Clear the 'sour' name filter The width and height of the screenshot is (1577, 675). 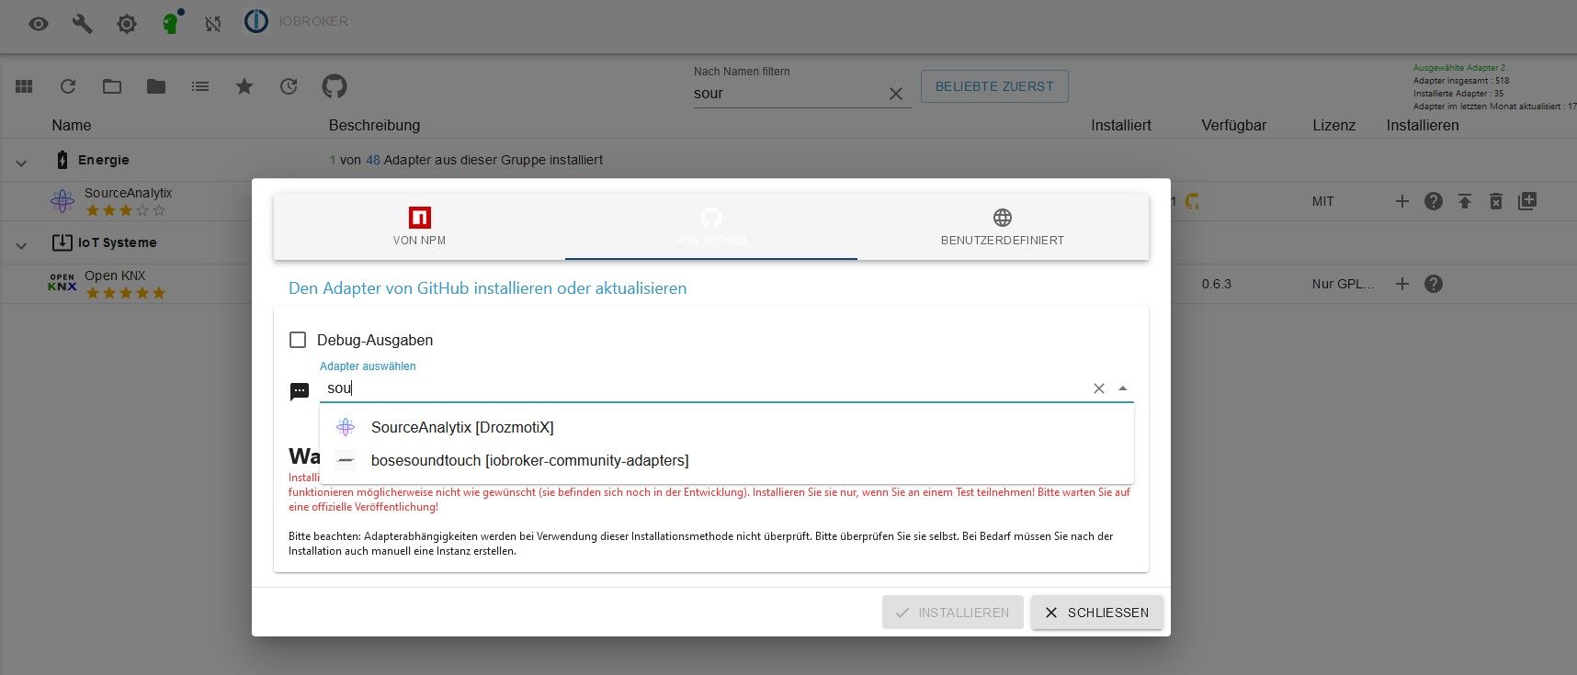(896, 94)
